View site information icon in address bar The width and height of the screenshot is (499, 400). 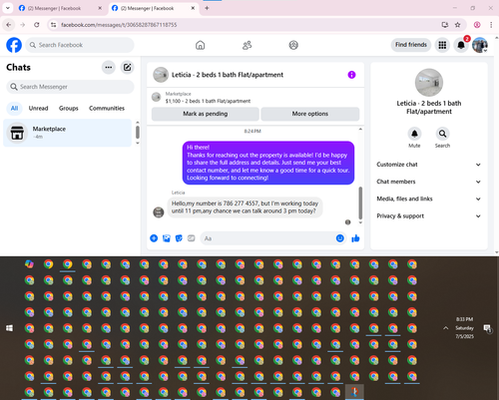[54, 25]
